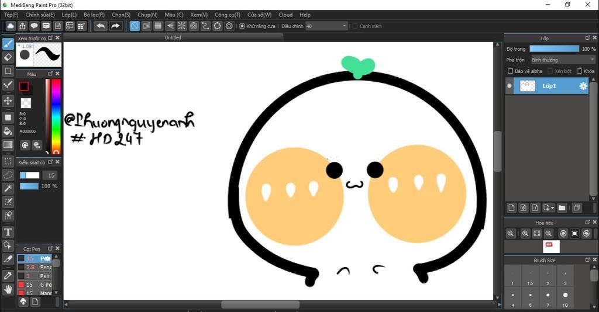
Task: Select brush size 10 preset
Action: pos(565,298)
